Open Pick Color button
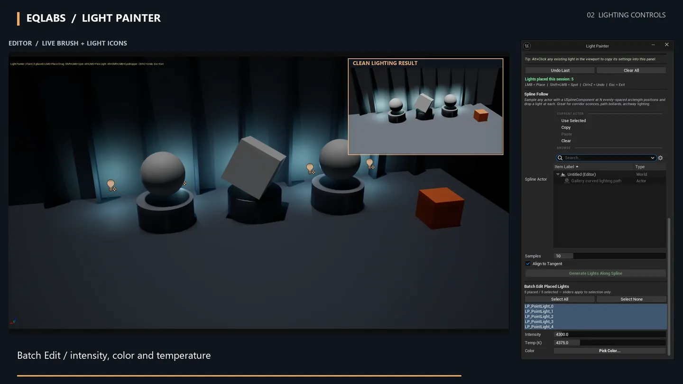The width and height of the screenshot is (683, 384). click(x=609, y=351)
